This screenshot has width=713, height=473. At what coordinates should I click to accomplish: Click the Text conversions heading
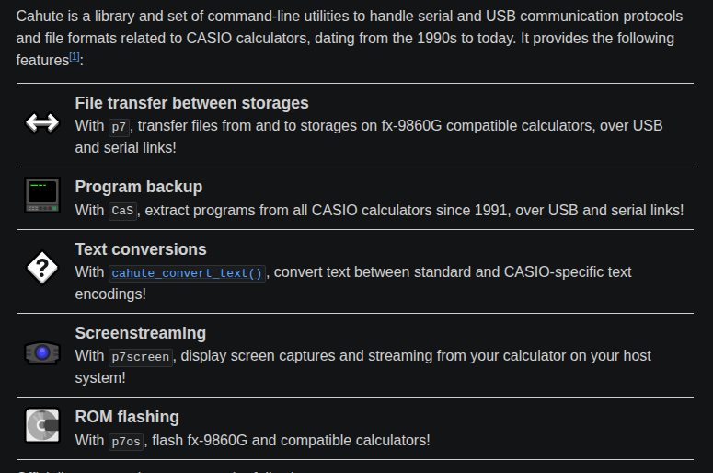[140, 249]
